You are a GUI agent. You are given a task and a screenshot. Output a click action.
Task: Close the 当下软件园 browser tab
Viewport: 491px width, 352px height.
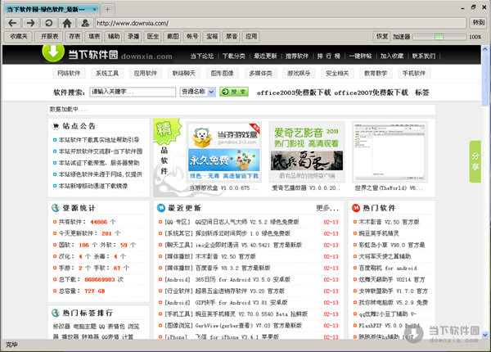(94, 9)
